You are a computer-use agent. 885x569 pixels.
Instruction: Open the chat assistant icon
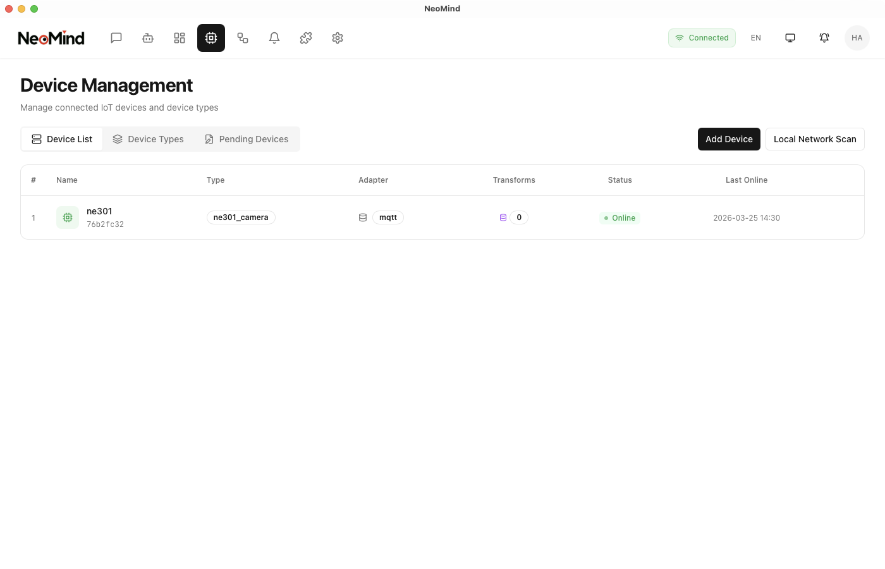point(116,38)
